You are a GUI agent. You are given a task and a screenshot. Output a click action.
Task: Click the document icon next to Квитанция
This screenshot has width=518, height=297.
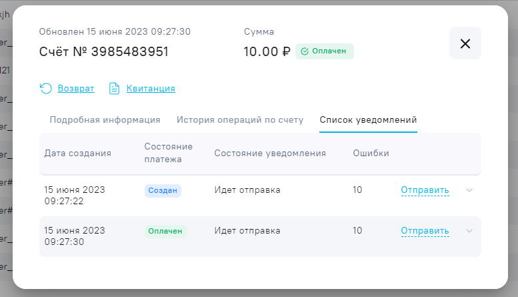[114, 88]
